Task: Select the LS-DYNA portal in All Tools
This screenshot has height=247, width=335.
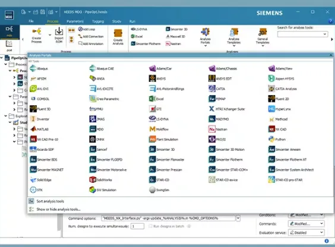Action: pos(159,119)
